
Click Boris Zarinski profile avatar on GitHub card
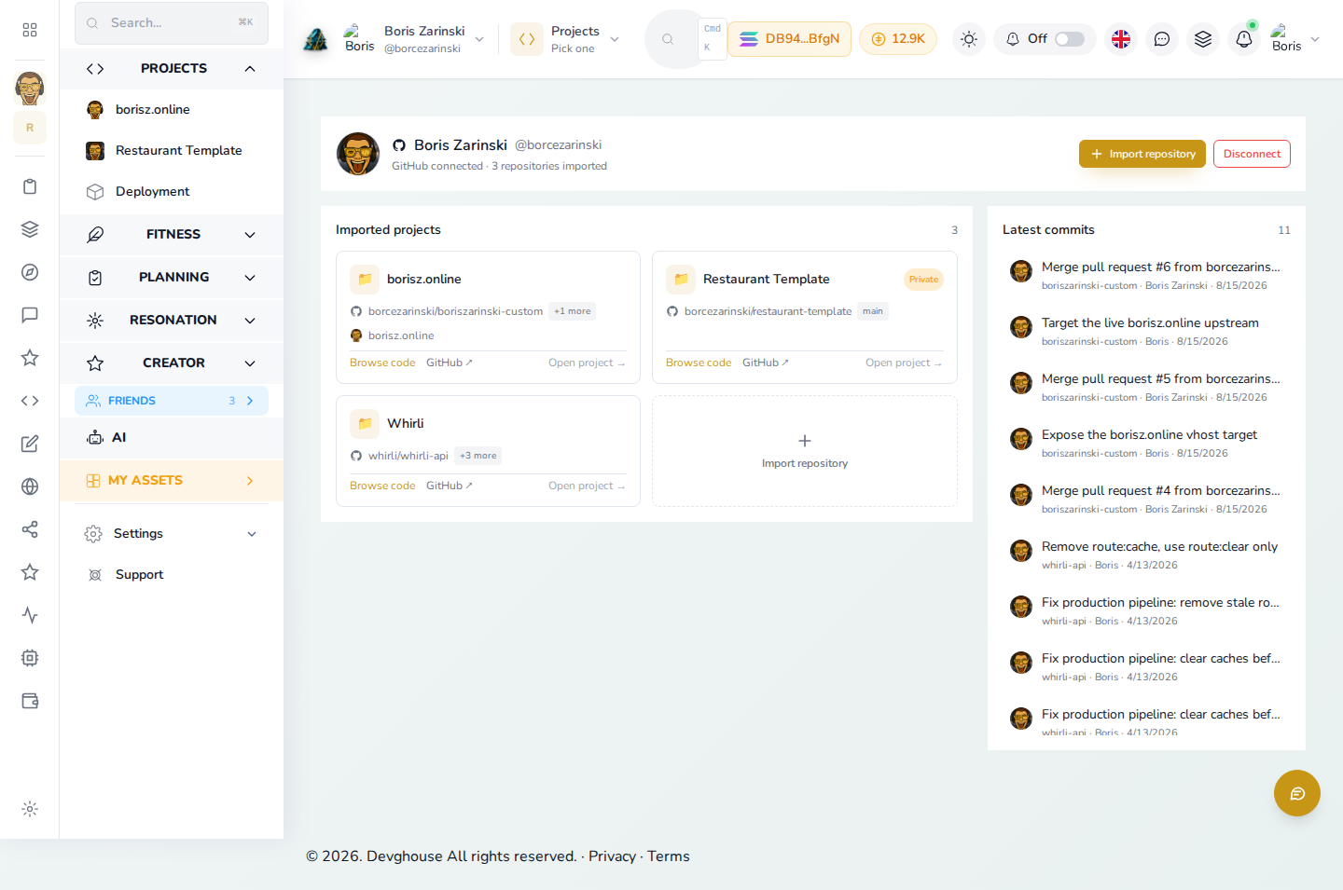358,154
